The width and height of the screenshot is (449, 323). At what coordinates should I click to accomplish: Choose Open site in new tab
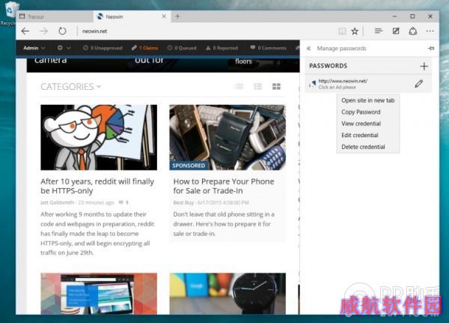pyautogui.click(x=367, y=100)
